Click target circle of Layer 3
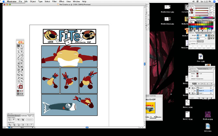 211,88
